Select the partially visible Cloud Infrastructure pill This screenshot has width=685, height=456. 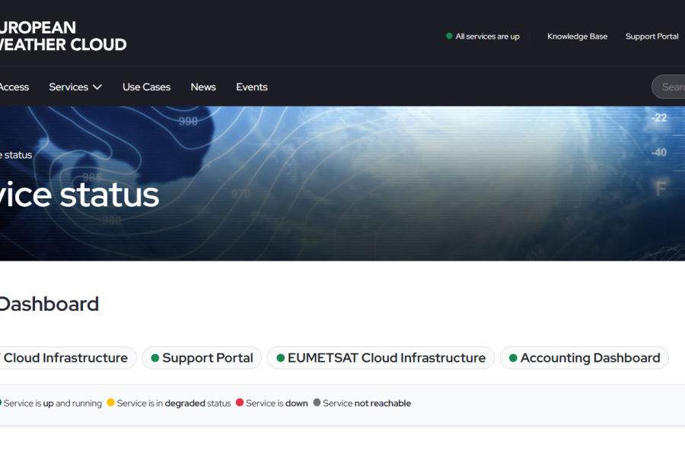(68, 358)
